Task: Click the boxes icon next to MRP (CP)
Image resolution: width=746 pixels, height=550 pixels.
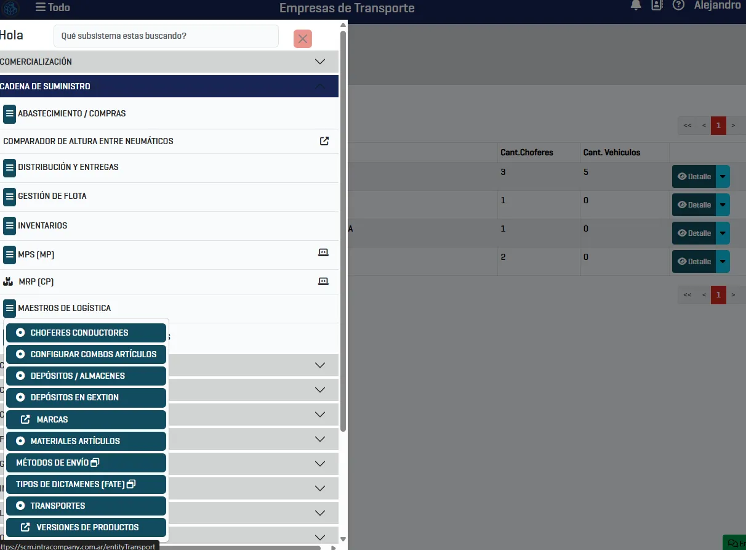Action: 8,282
